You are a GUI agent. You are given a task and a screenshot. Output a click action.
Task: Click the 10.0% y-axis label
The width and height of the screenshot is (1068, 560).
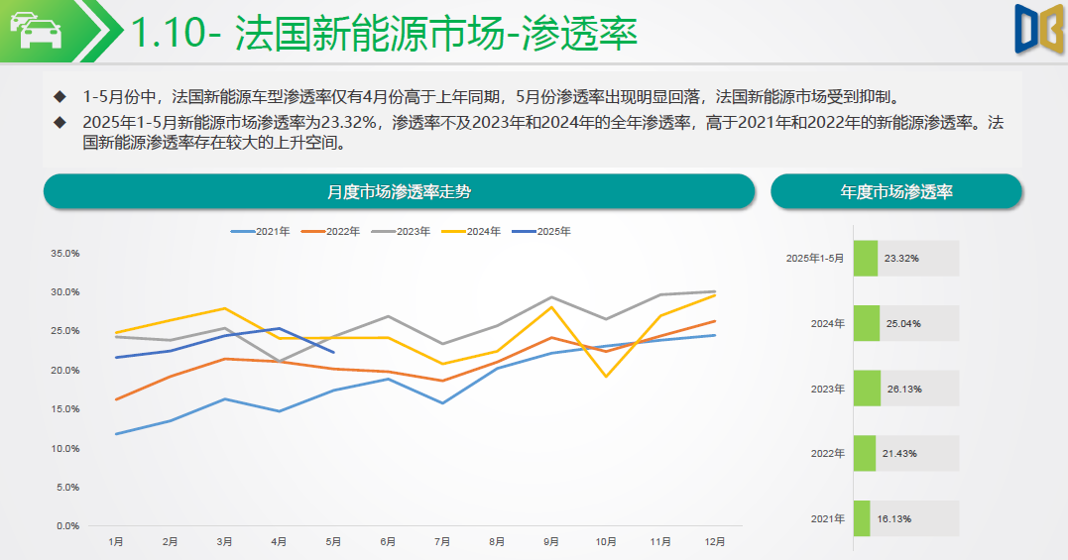tap(65, 448)
